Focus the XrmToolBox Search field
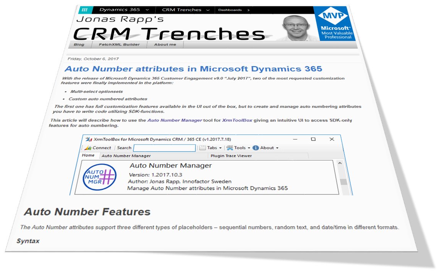 click(x=164, y=148)
